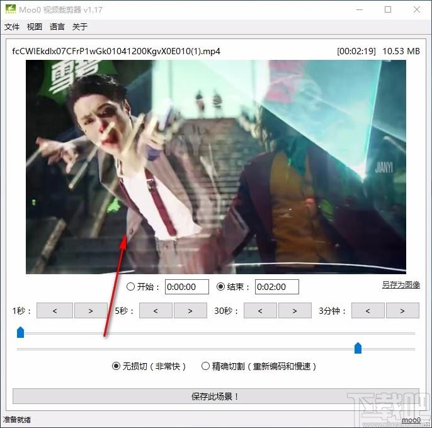Step back 1秒 with the < button
Image resolution: width=432 pixels, height=428 pixels.
55,311
